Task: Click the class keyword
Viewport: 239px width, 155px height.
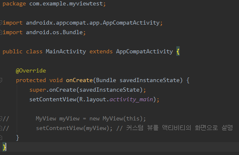Action: (x=34, y=52)
